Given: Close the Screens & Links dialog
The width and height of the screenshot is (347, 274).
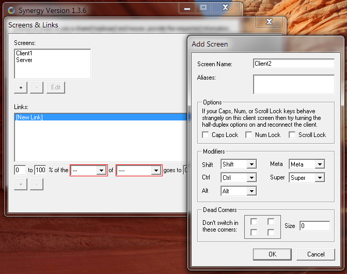Looking at the screenshot, I should coord(269,22).
